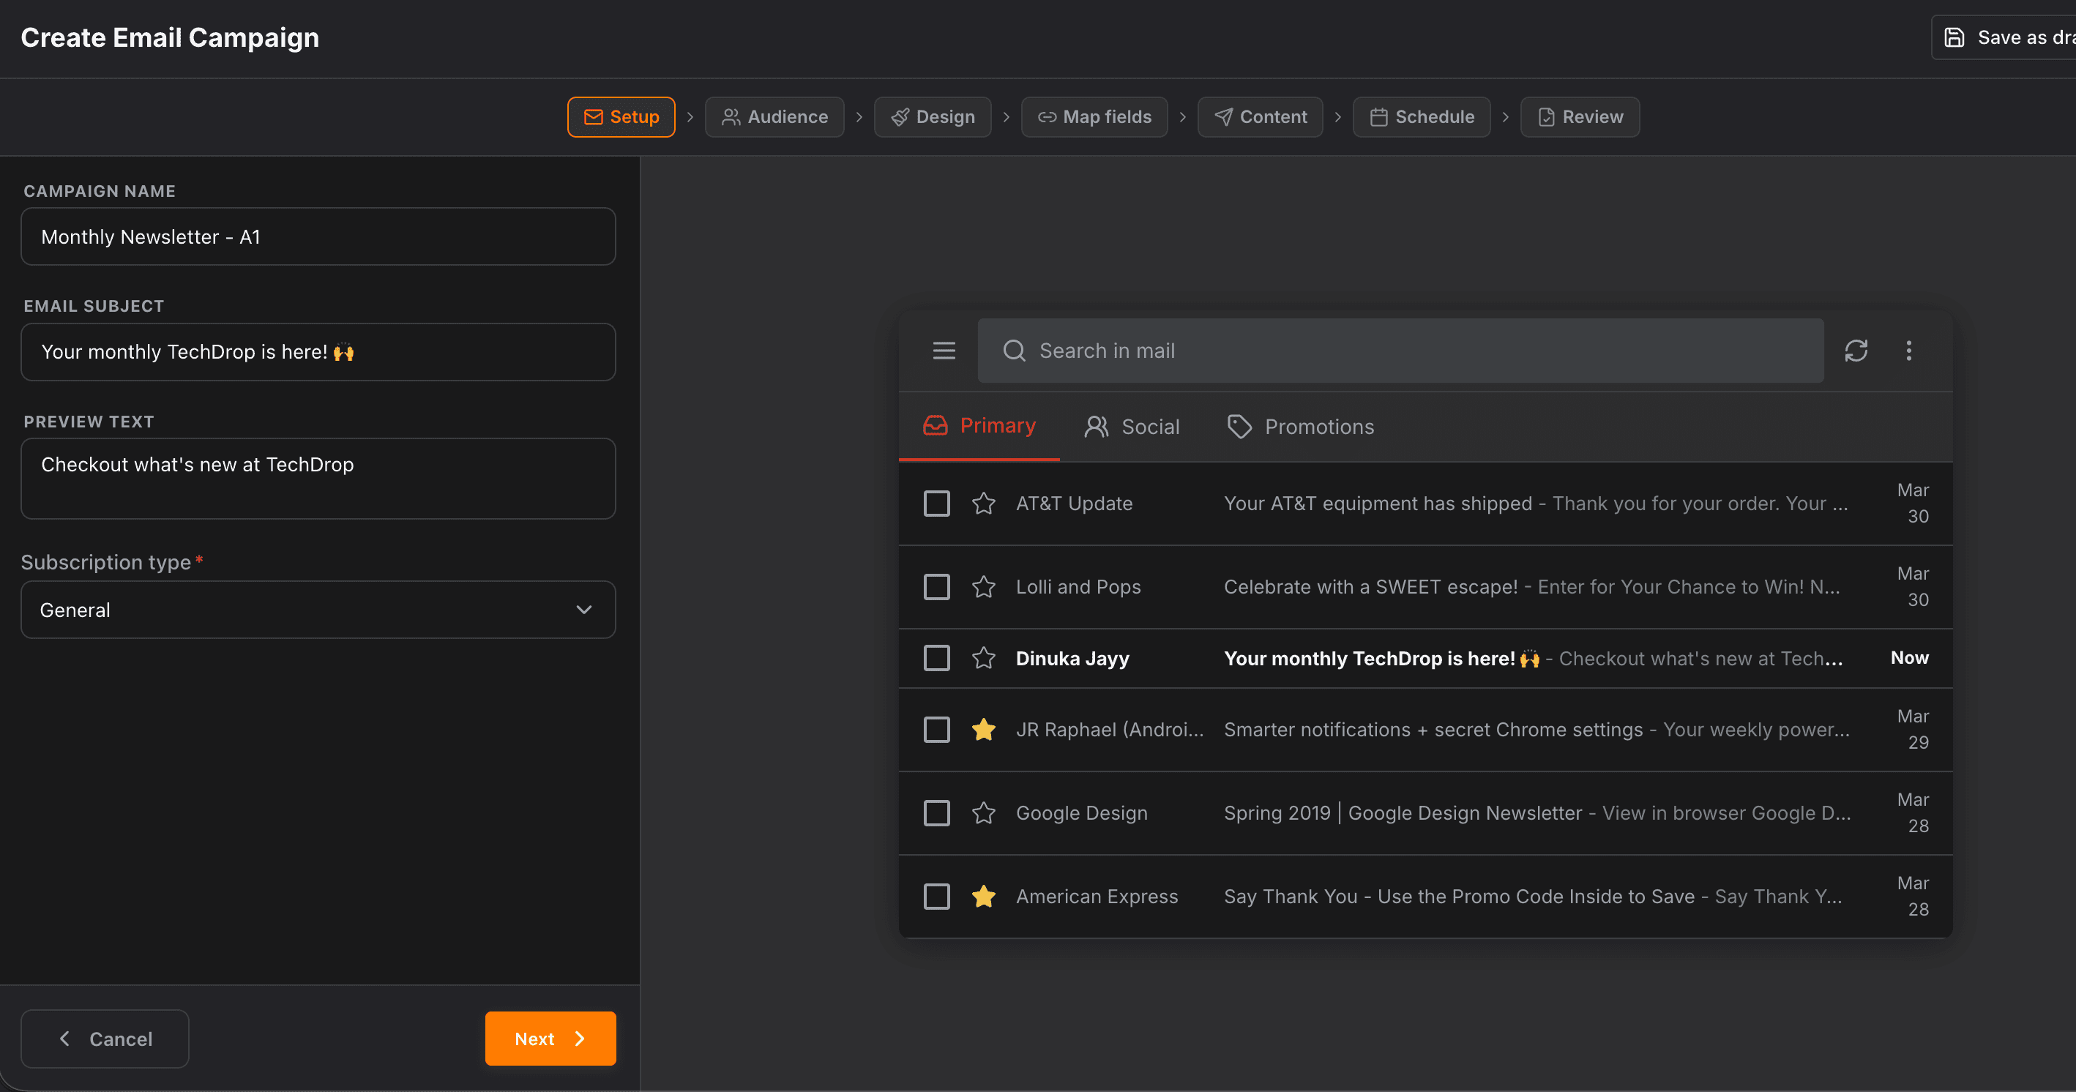Click the search magnifier icon in mail

click(1014, 351)
